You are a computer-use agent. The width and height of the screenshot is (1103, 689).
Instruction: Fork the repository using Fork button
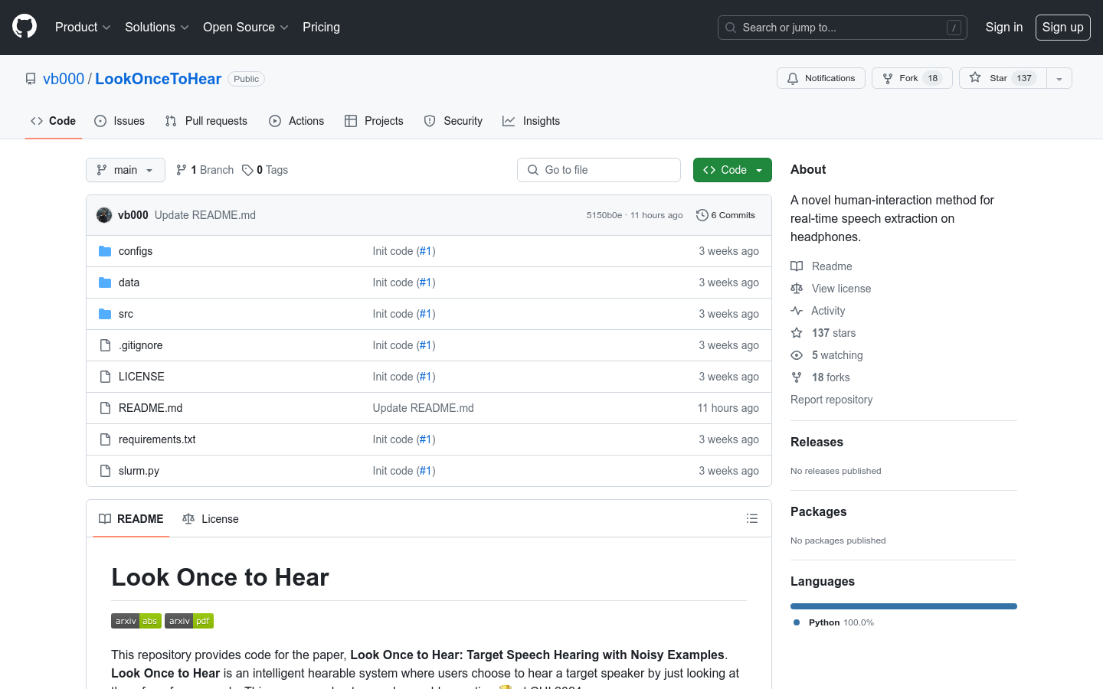912,78
